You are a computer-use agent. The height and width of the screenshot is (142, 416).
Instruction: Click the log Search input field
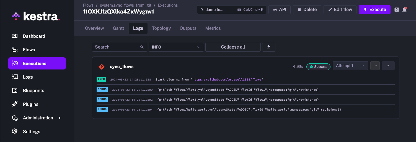116,47
